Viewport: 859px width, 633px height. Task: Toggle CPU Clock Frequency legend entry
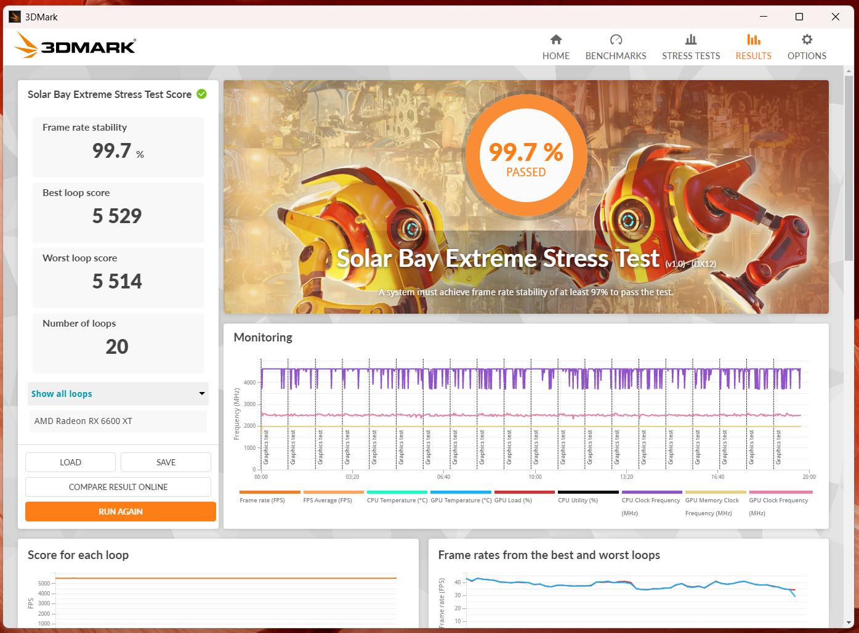[651, 503]
